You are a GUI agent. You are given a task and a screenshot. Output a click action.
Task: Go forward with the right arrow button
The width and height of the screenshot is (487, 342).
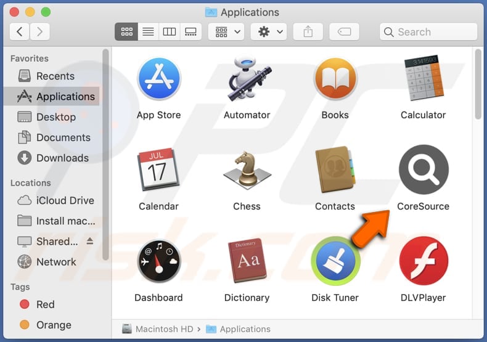pyautogui.click(x=39, y=31)
